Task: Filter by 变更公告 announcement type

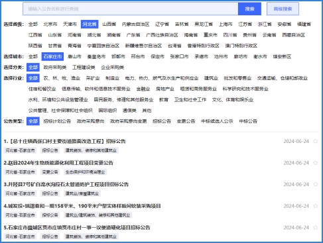Action: (186, 121)
